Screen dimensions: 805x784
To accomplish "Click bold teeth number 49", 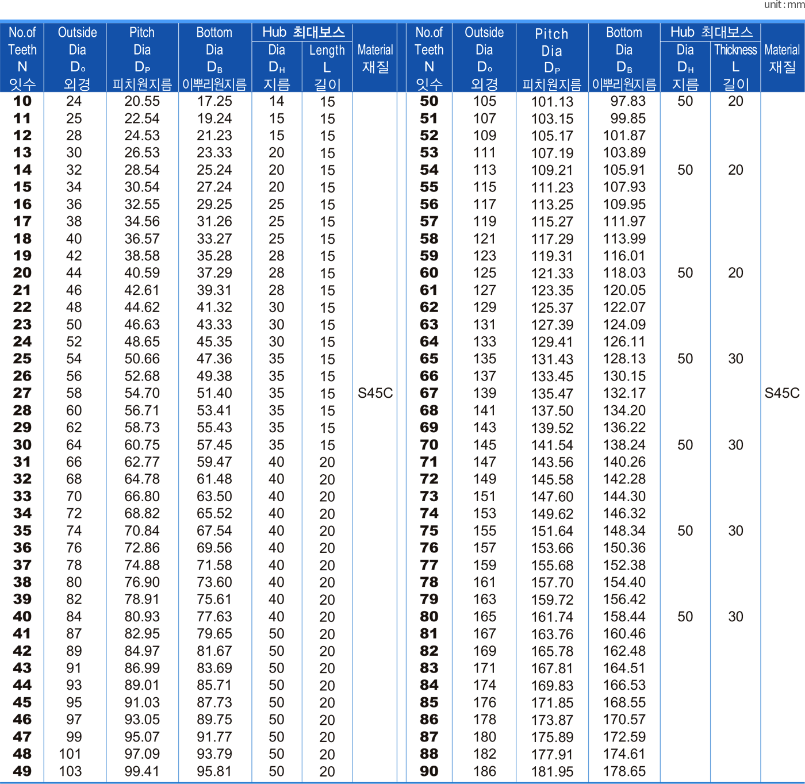I will click(22, 771).
